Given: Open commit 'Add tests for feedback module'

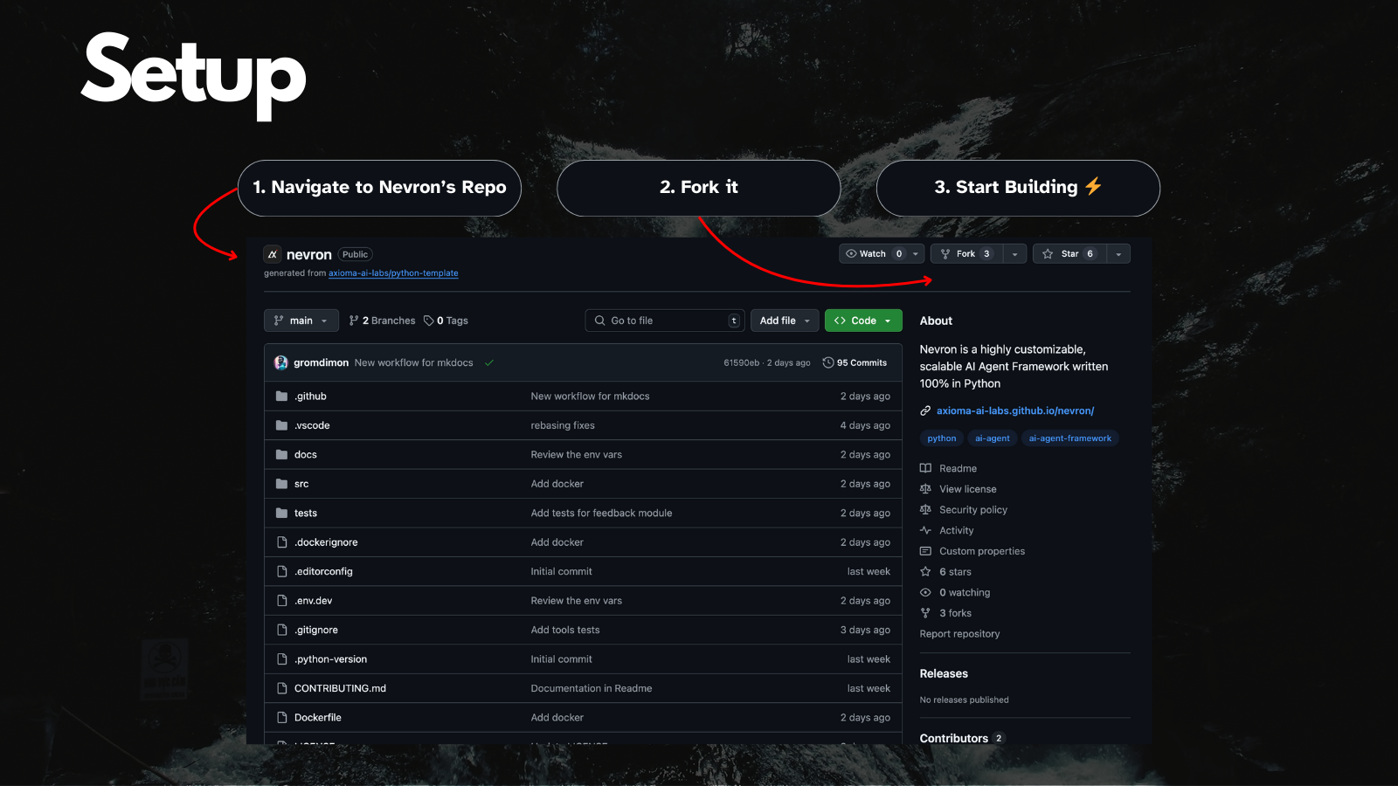Looking at the screenshot, I should [x=601, y=514].
